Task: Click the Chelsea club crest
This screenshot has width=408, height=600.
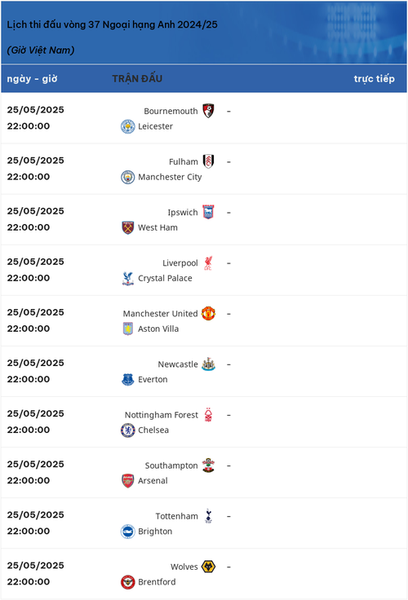Action: (x=128, y=430)
